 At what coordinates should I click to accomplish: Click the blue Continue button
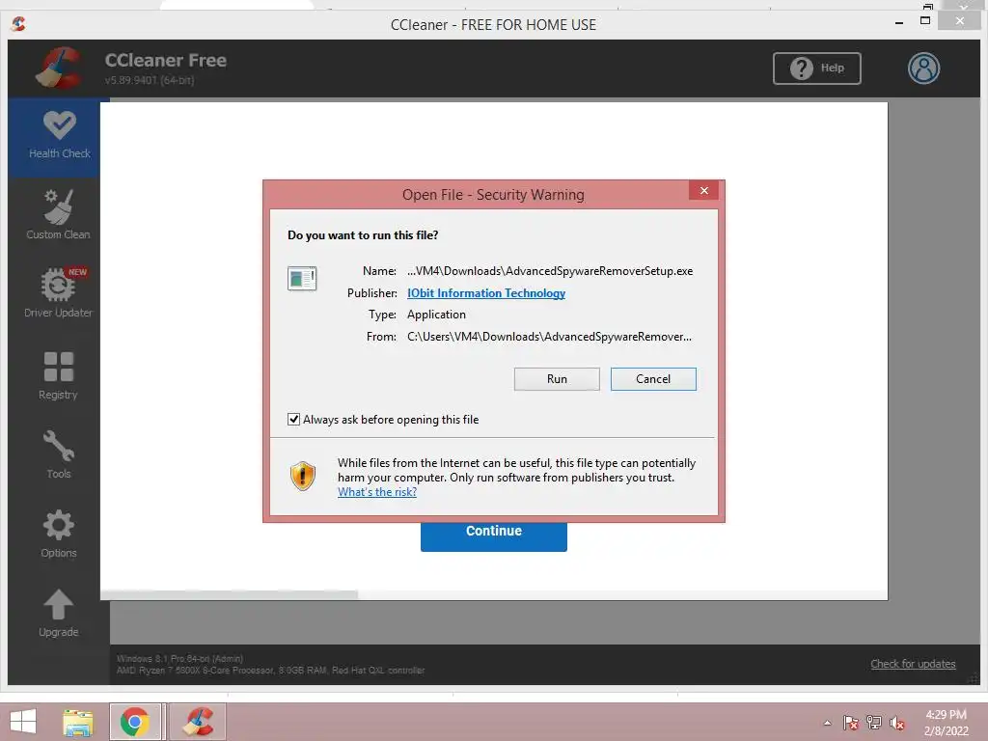click(x=493, y=536)
